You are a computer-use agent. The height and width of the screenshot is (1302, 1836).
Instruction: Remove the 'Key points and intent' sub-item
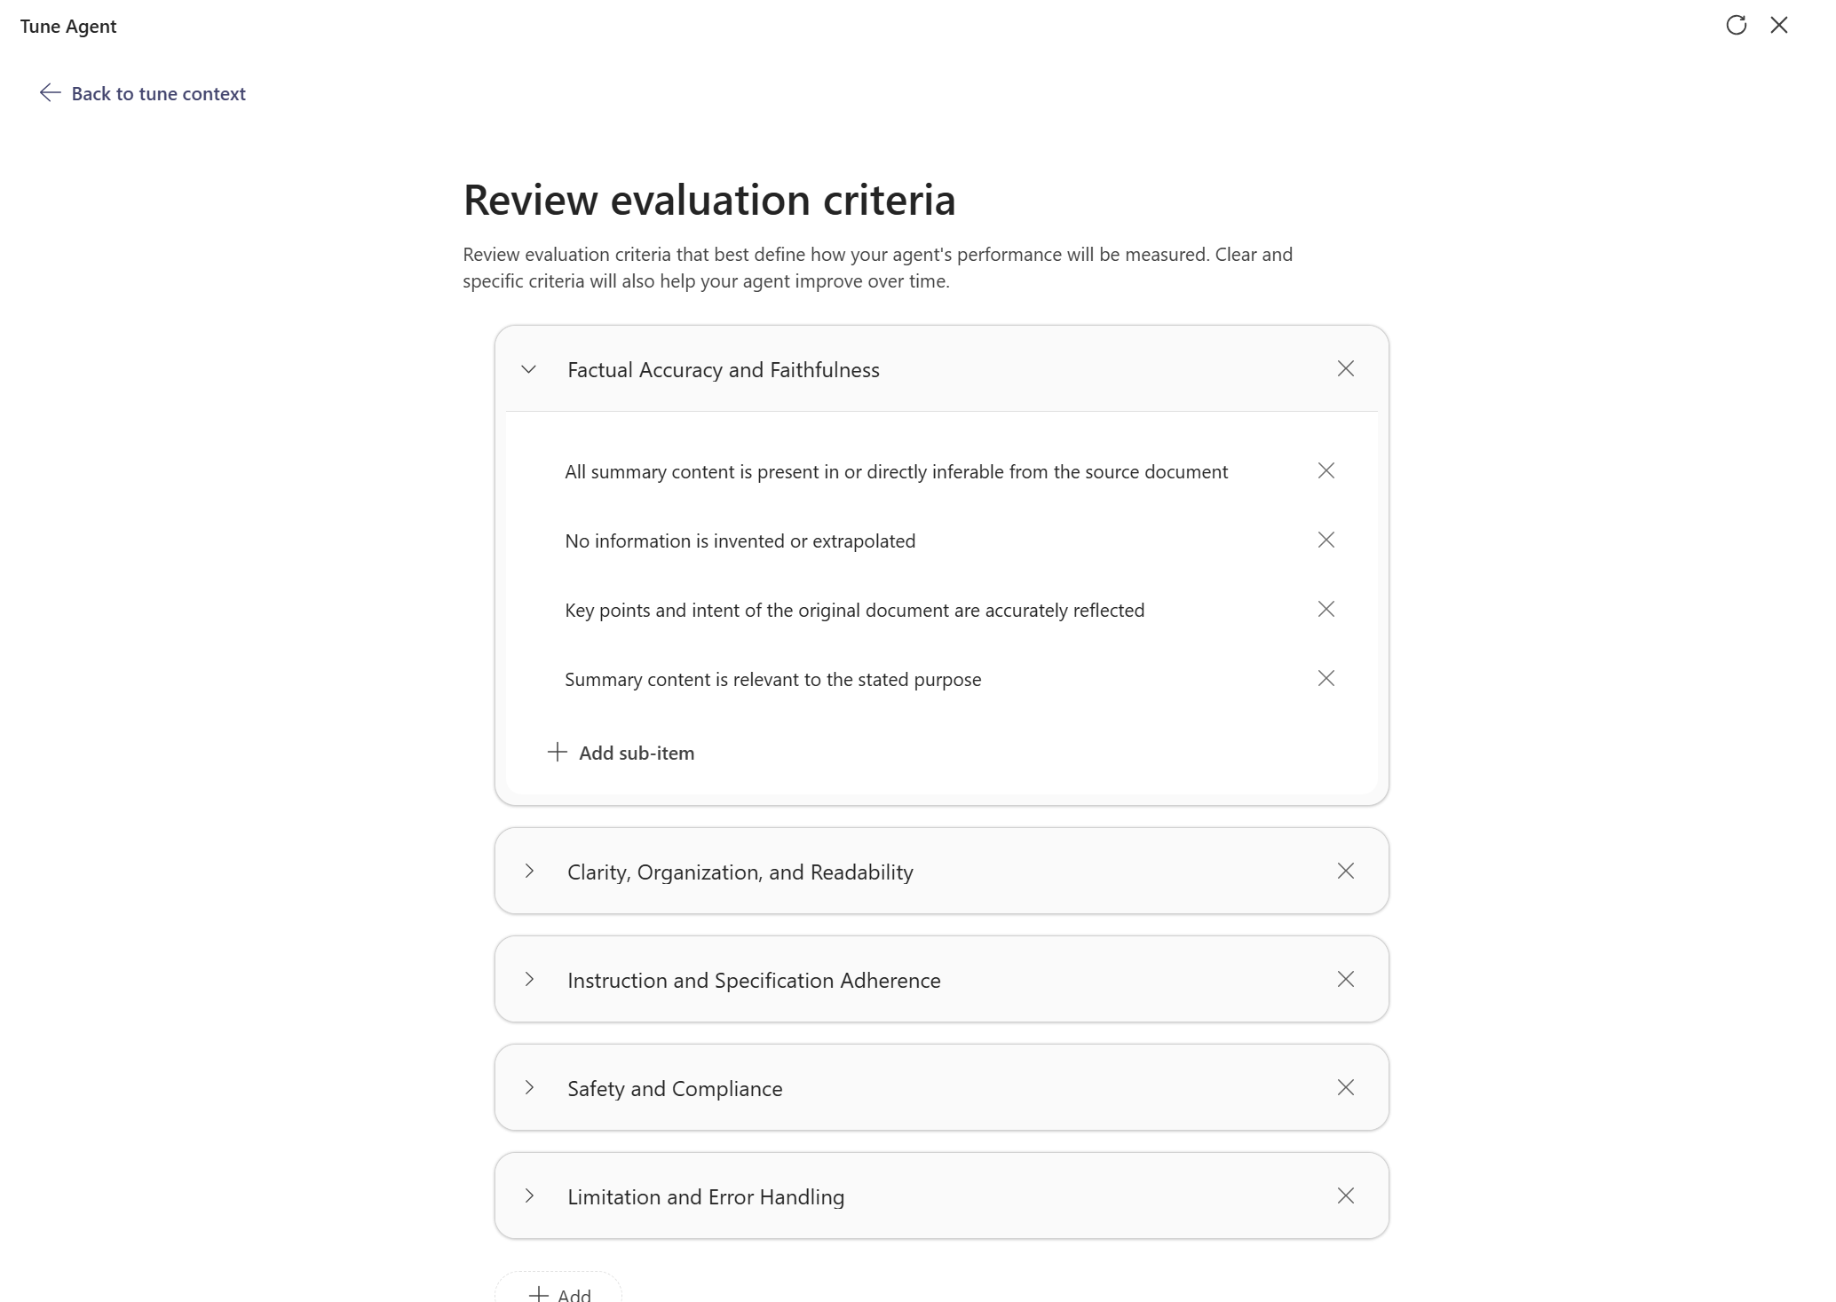click(x=1326, y=610)
